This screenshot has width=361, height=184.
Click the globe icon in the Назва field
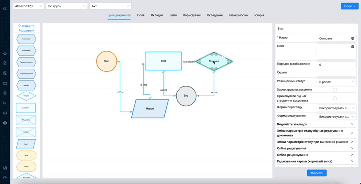click(x=352, y=38)
